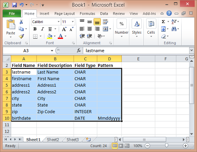Decrease font size with Shrink Font icon
Viewport: 197px width, 152px height.
(x=71, y=29)
